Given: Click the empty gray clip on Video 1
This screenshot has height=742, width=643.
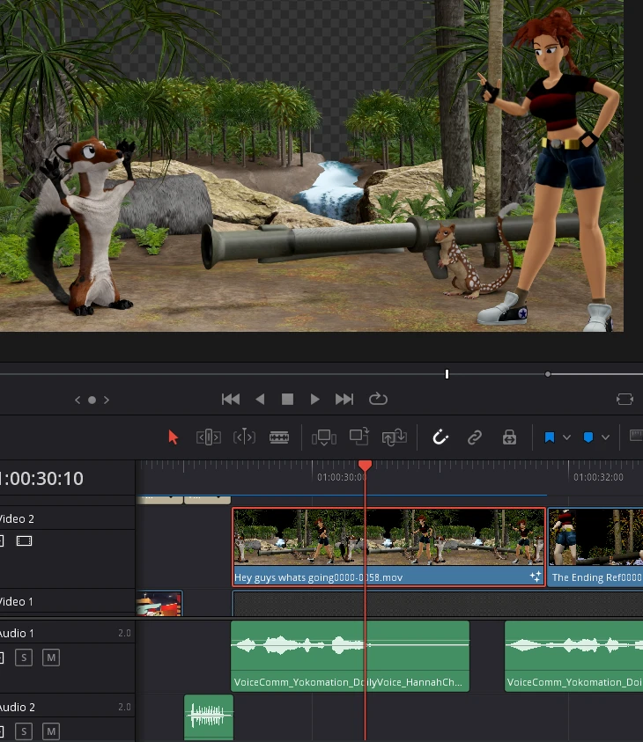Looking at the screenshot, I should tap(438, 604).
